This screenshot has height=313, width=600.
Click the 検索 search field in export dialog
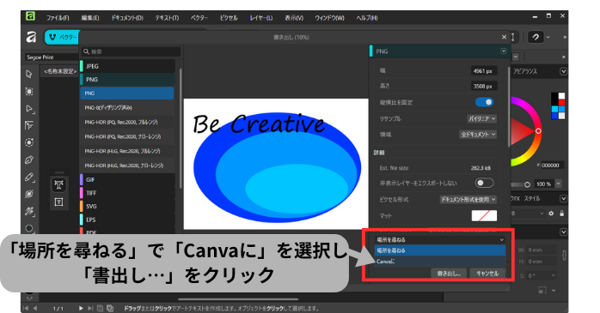pyautogui.click(x=132, y=51)
